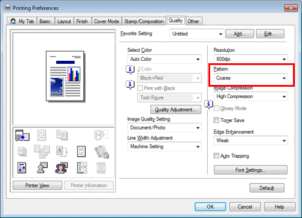The width and height of the screenshot is (302, 218).
Task: Click the document page preview thumbnail
Action: pyautogui.click(x=65, y=76)
